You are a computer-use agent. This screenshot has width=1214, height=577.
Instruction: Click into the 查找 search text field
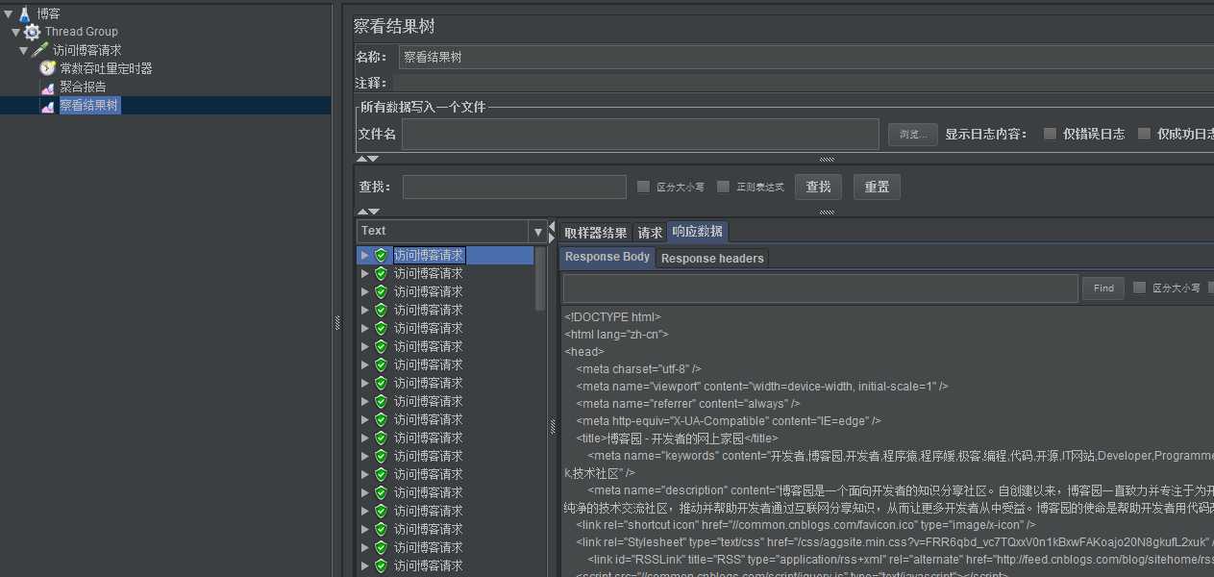tap(514, 187)
